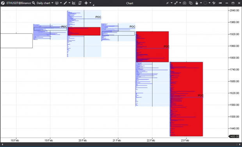The height and width of the screenshot is (147, 242).
Task: Open the drawing pencil tool
Action: point(65,3)
